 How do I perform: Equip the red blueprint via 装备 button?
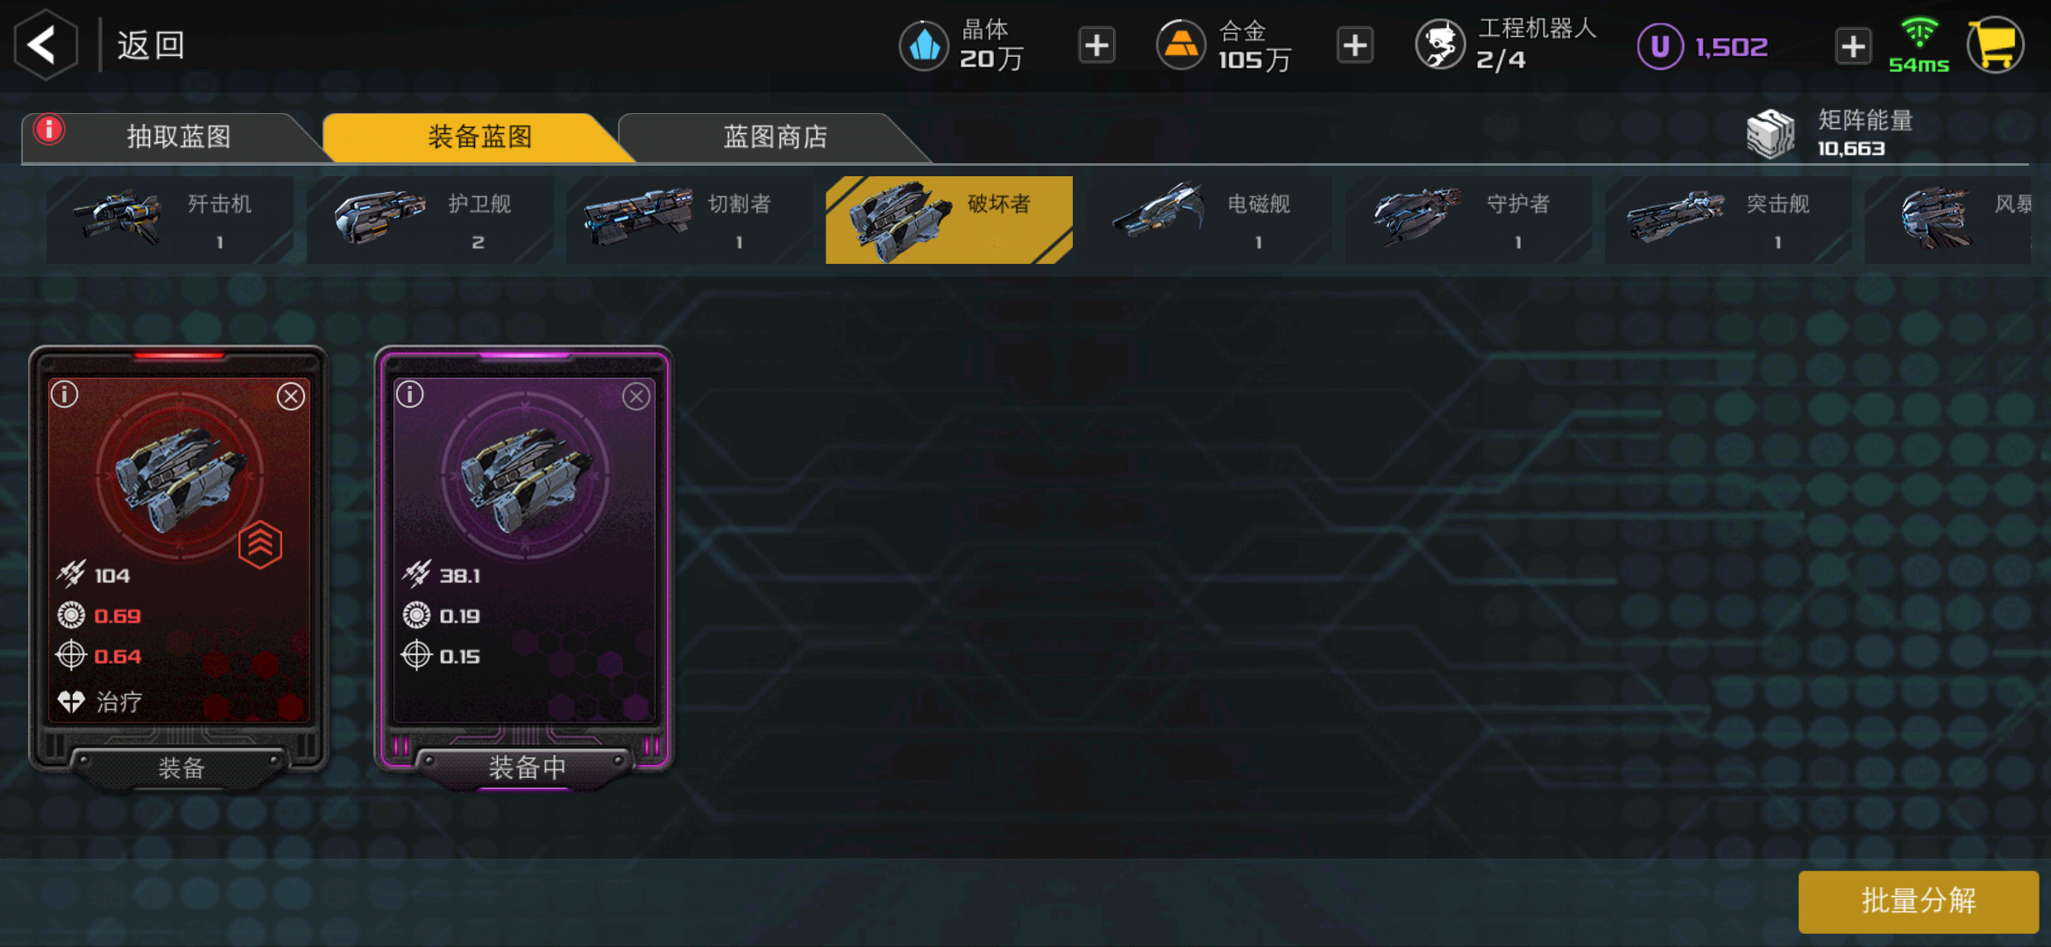tap(181, 768)
